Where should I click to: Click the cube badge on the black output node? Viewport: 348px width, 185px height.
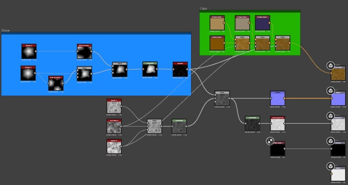[x=331, y=141]
